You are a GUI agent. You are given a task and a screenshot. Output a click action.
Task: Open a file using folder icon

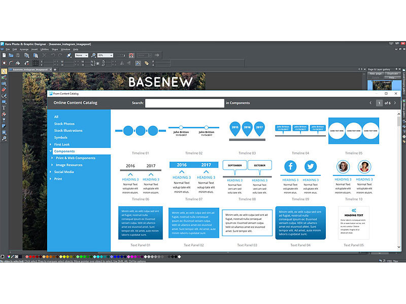pos(11,55)
